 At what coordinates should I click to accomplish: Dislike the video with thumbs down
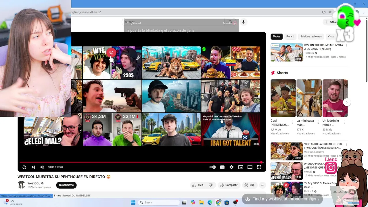click(x=210, y=185)
